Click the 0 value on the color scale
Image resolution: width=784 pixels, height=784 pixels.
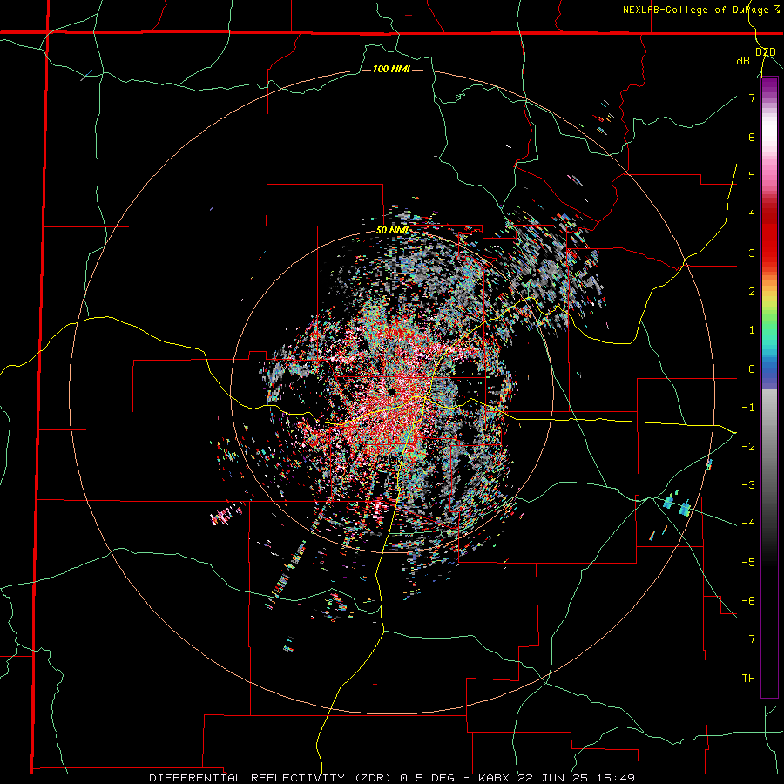752,369
